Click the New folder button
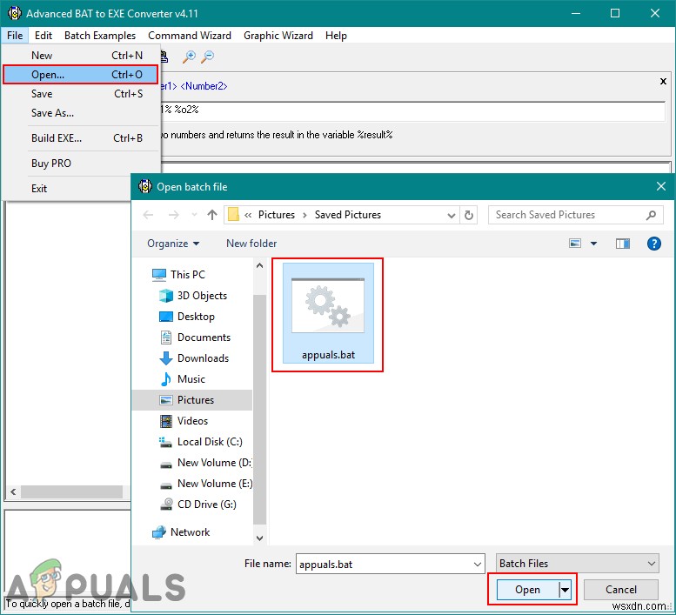 251,244
